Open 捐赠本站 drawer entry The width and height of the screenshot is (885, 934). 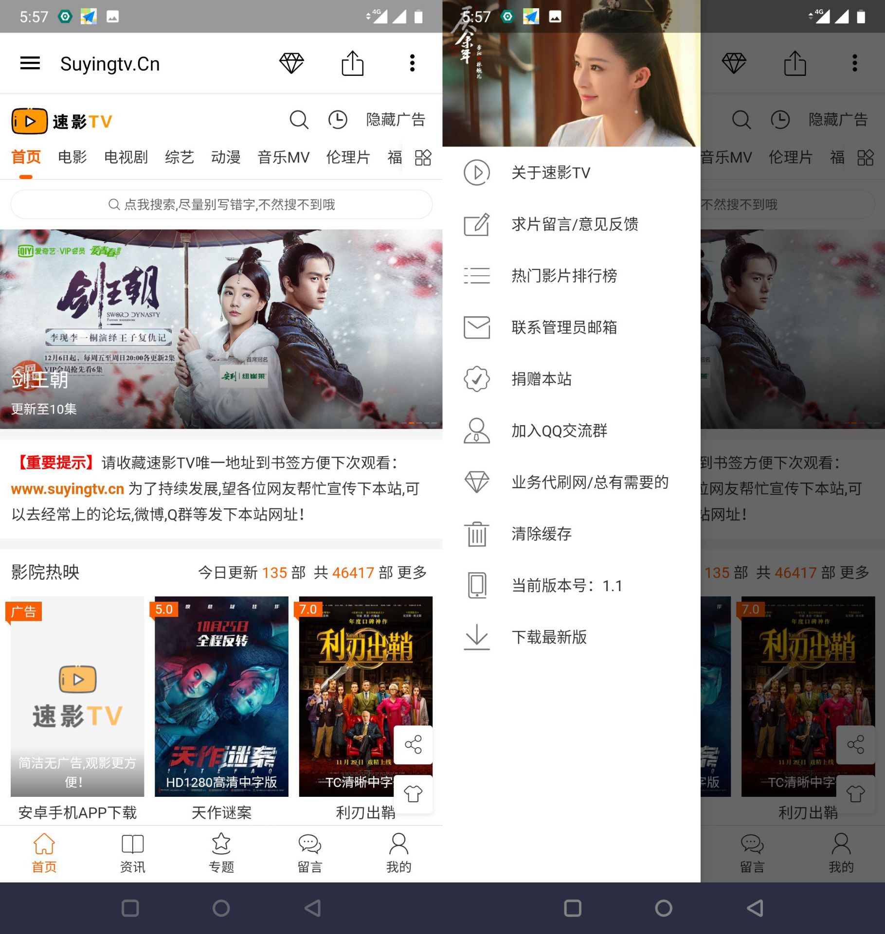coord(571,379)
